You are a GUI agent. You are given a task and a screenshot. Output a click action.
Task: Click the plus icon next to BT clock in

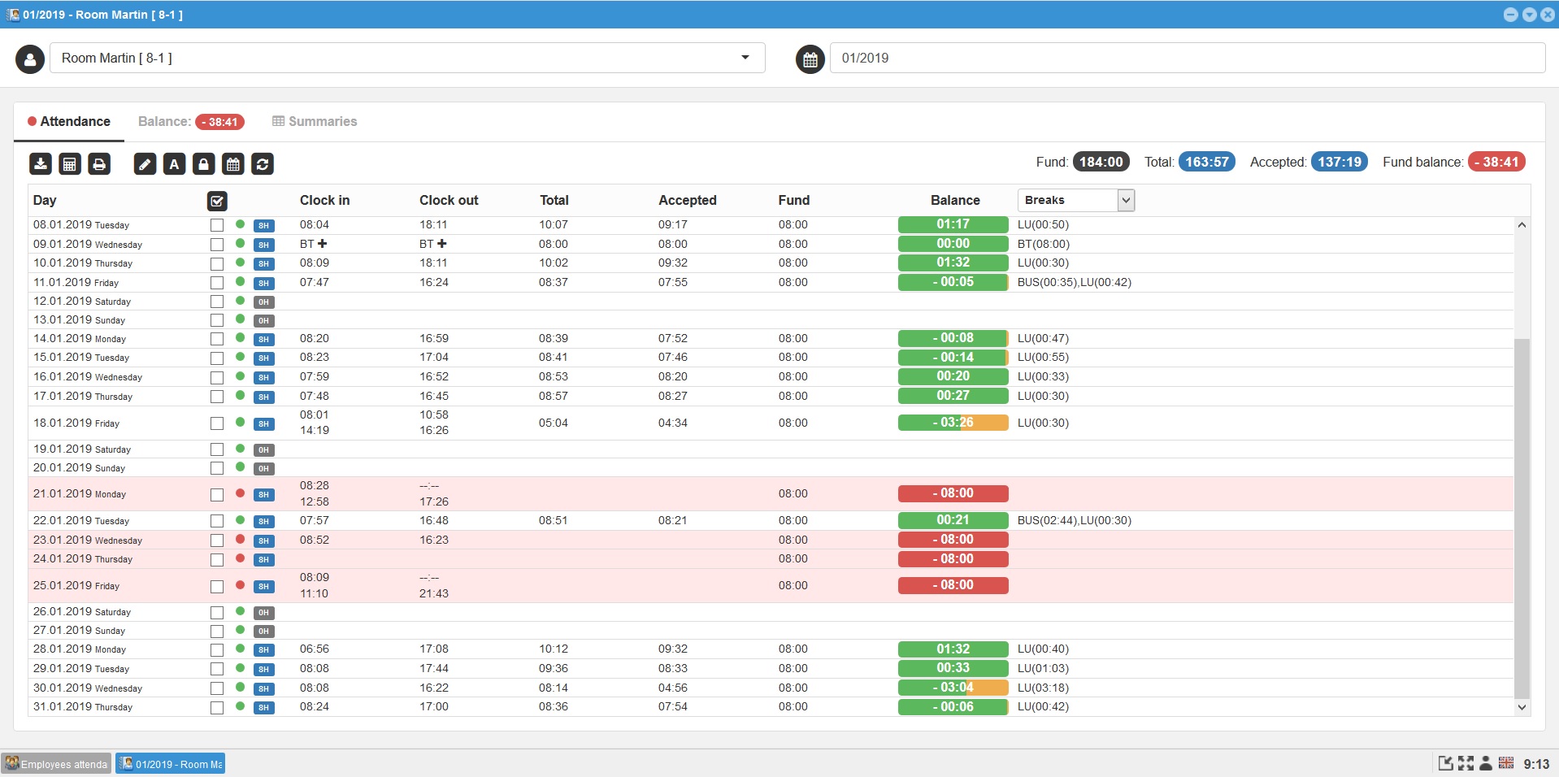(x=323, y=244)
